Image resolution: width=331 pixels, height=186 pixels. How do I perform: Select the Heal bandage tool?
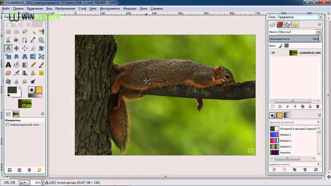point(41,73)
